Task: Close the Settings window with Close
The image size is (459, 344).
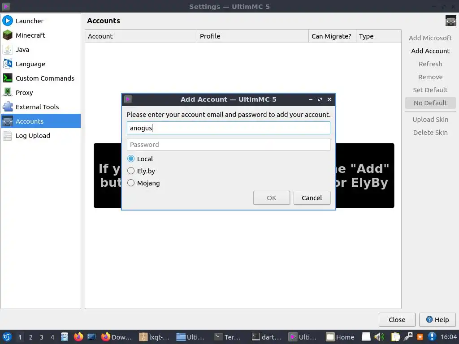Action: point(397,320)
